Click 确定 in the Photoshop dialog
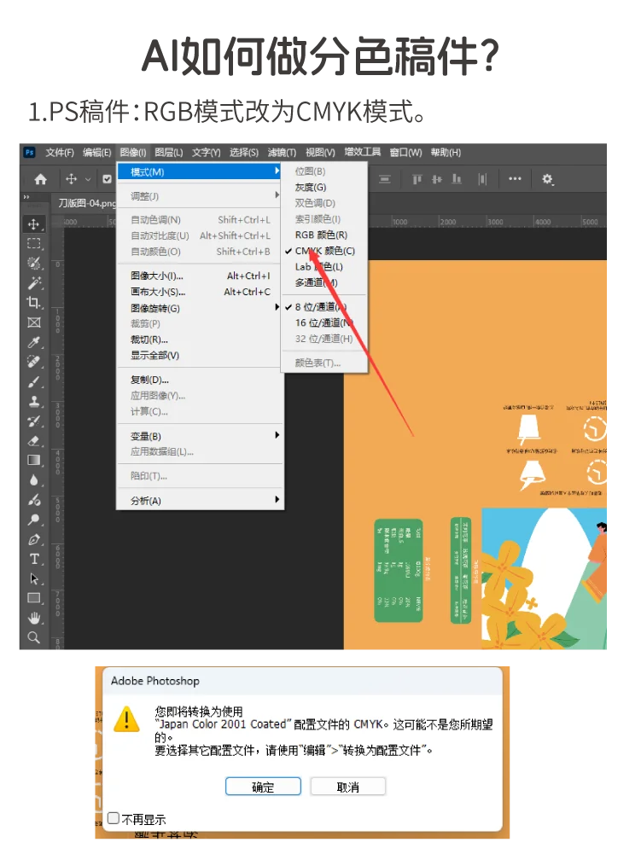This screenshot has width=641, height=854. pyautogui.click(x=263, y=787)
